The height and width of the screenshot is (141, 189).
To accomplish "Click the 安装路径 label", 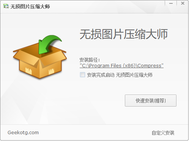I will (90, 60).
